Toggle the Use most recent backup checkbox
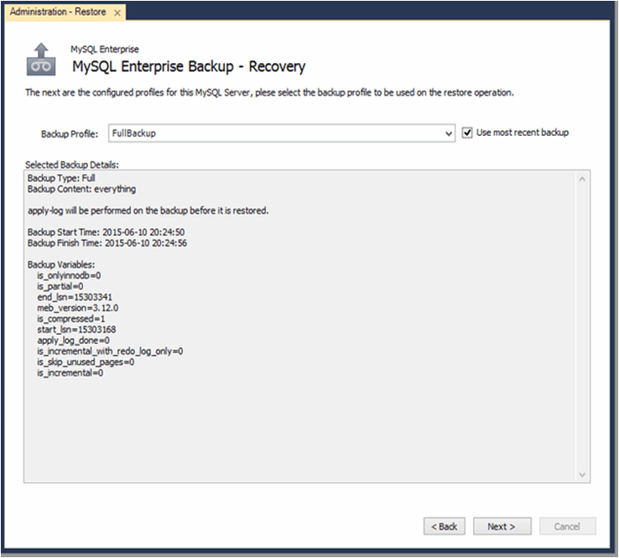The height and width of the screenshot is (558, 619). (468, 133)
